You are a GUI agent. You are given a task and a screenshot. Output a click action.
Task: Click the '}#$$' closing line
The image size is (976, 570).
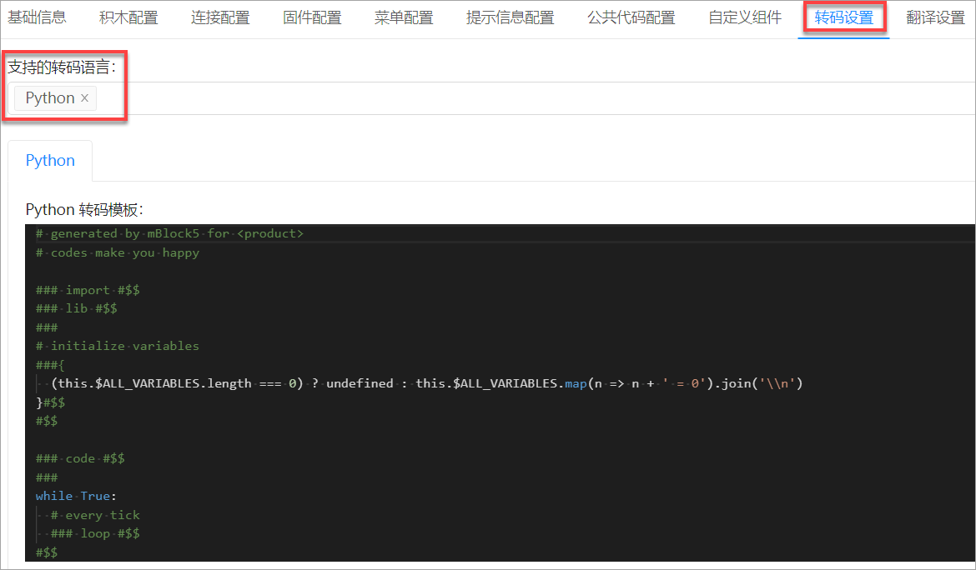pos(50,402)
